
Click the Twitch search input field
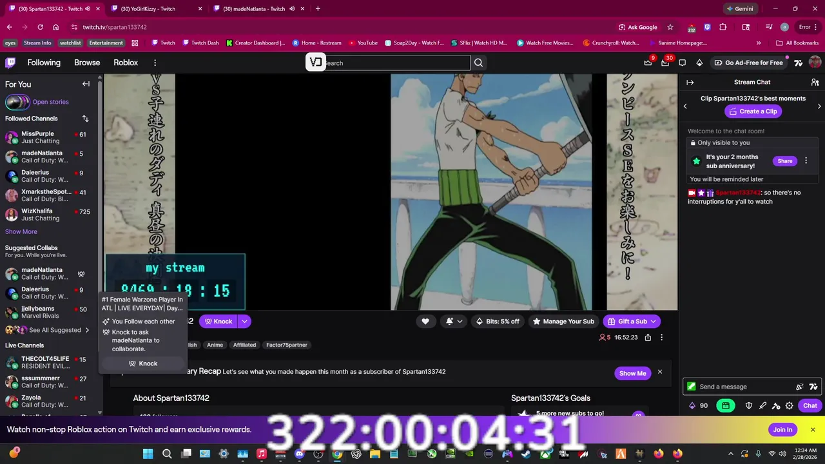click(396, 63)
